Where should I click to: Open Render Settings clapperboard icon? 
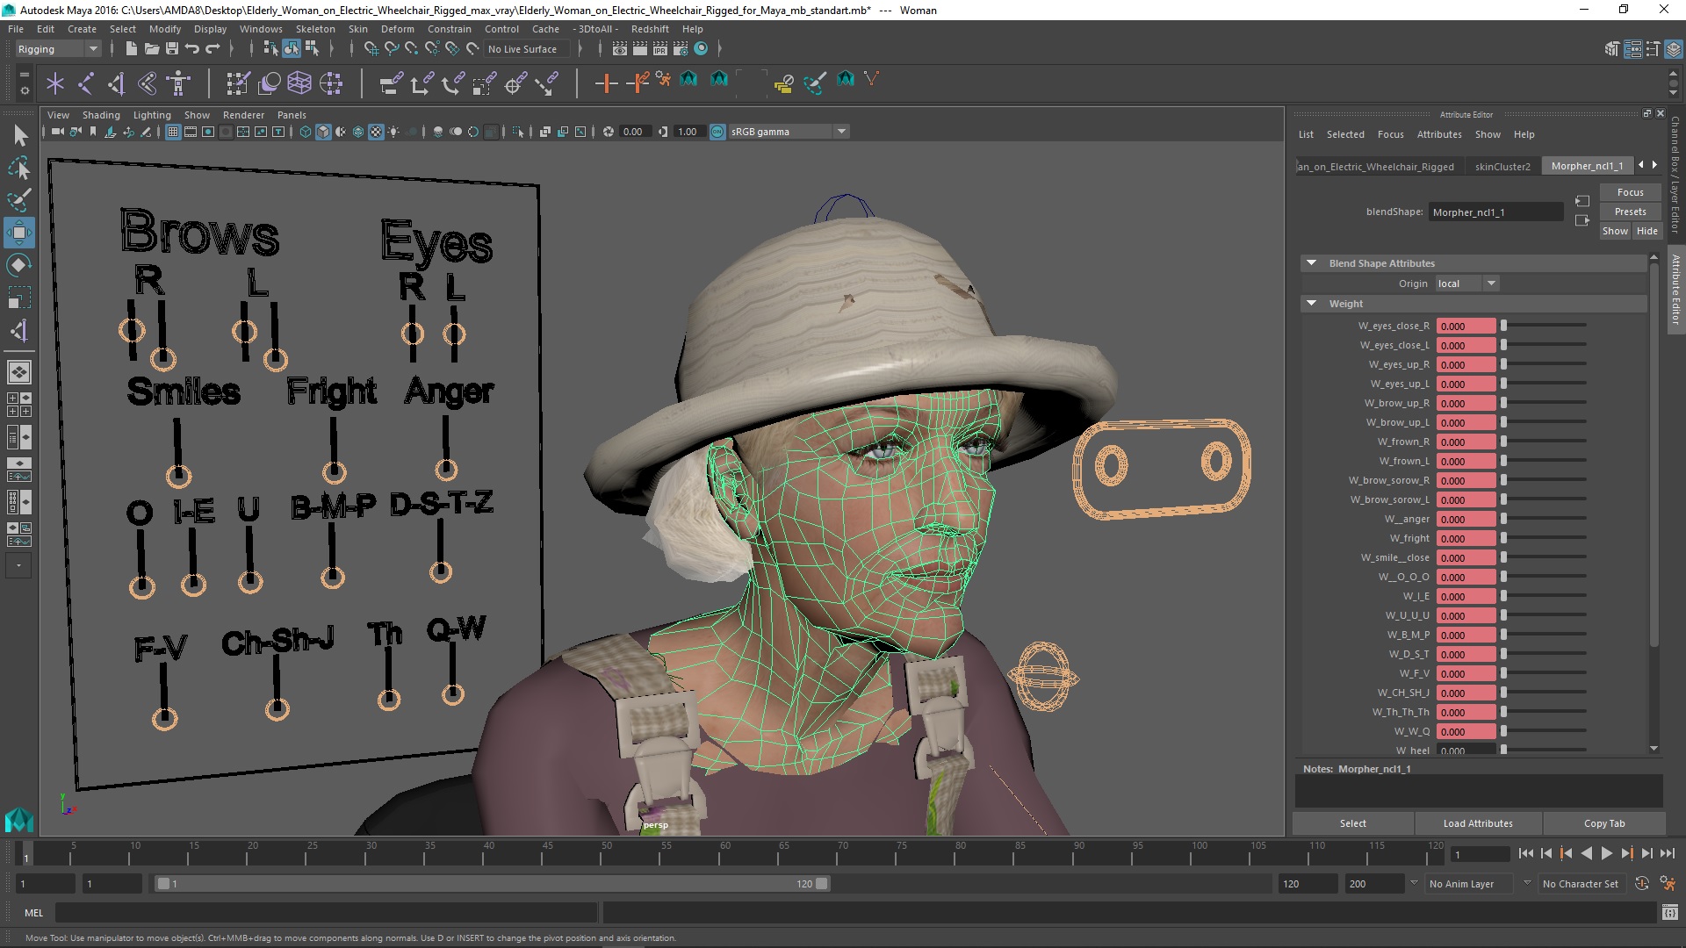(x=681, y=49)
